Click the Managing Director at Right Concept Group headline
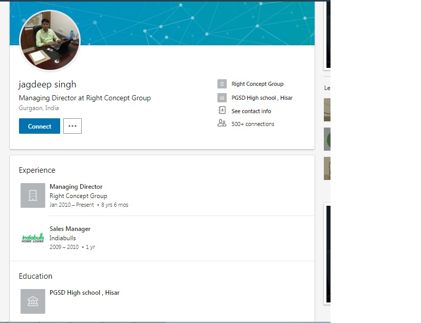Image resolution: width=421 pixels, height=323 pixels. (85, 98)
